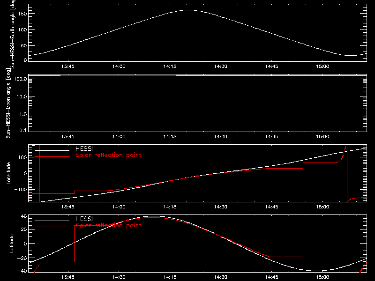The image size is (375, 281).
Task: Click the -100 tick label on Longitude axis
Action: 21,189
